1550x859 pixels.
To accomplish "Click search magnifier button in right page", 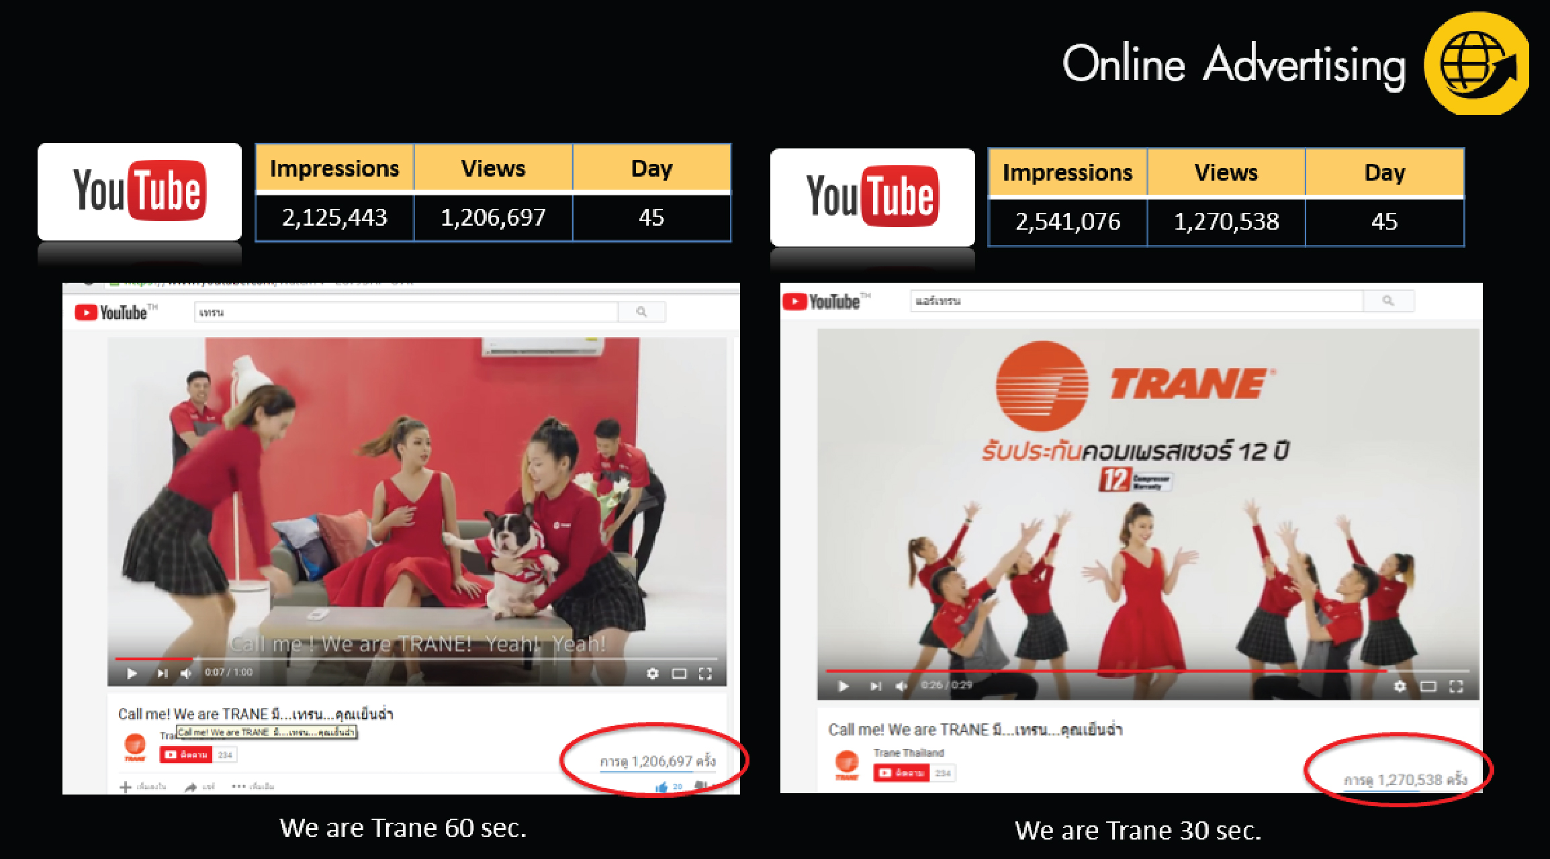I will coord(1388,301).
